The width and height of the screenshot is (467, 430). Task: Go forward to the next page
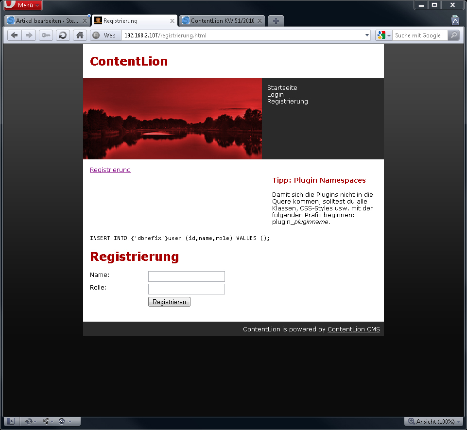click(x=29, y=35)
